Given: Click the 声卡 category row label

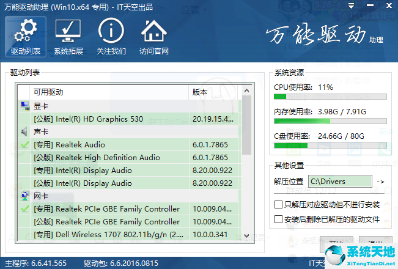Looking at the screenshot, I should point(41,131).
